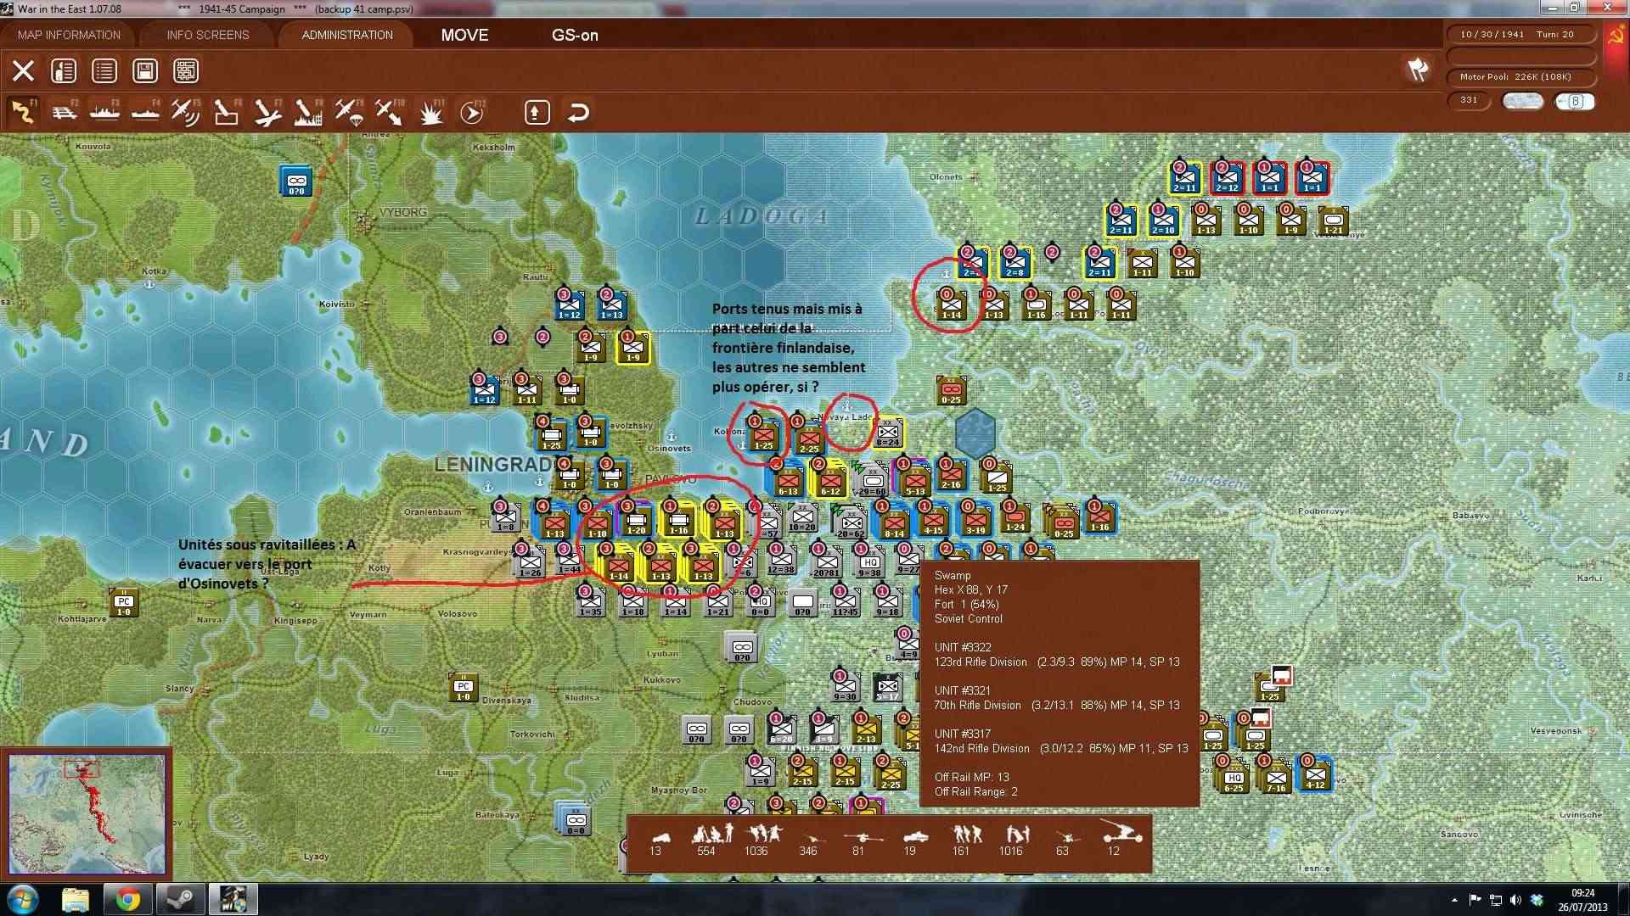Screen dimensions: 1630x916
Task: Open the preferences grid icon
Action: [186, 70]
